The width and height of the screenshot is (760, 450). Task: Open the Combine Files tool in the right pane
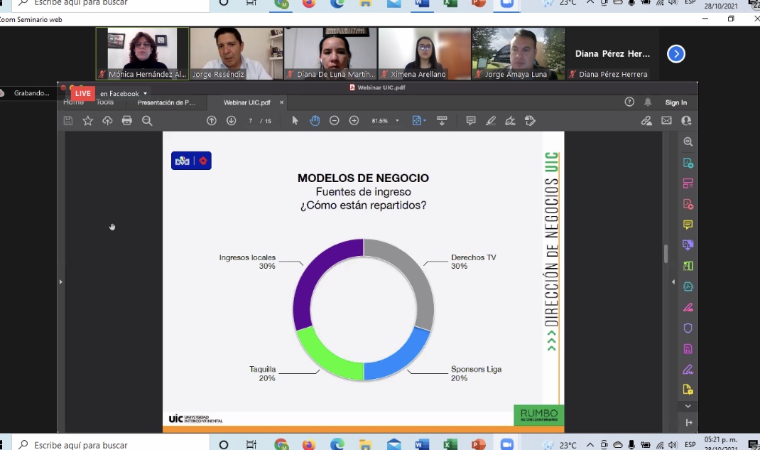[x=688, y=245]
